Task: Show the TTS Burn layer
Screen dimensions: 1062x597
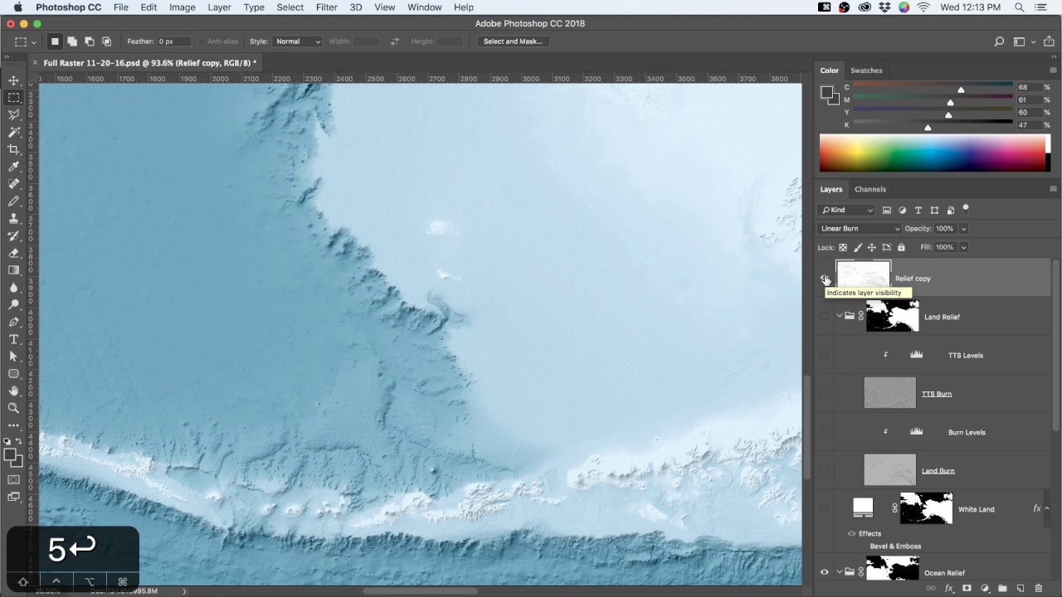Action: pyautogui.click(x=825, y=394)
